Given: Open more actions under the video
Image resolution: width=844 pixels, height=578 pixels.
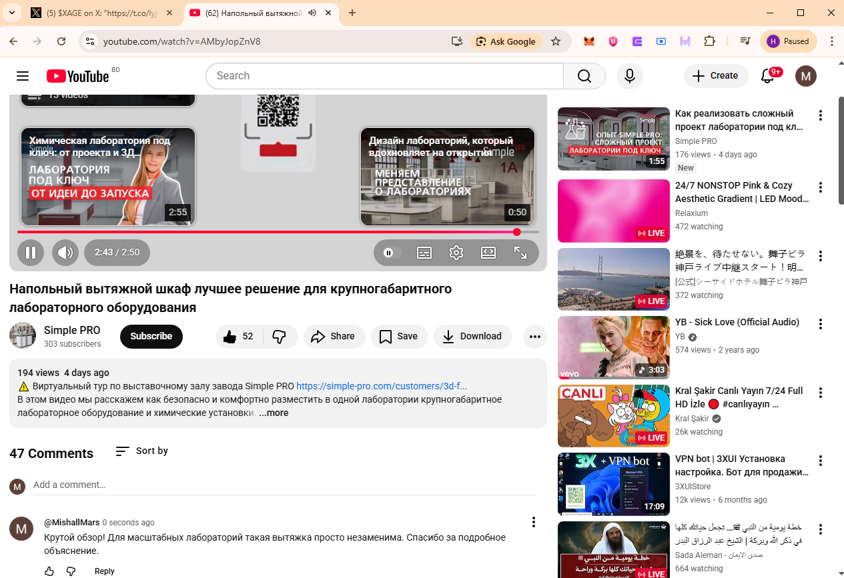Looking at the screenshot, I should pyautogui.click(x=535, y=337).
